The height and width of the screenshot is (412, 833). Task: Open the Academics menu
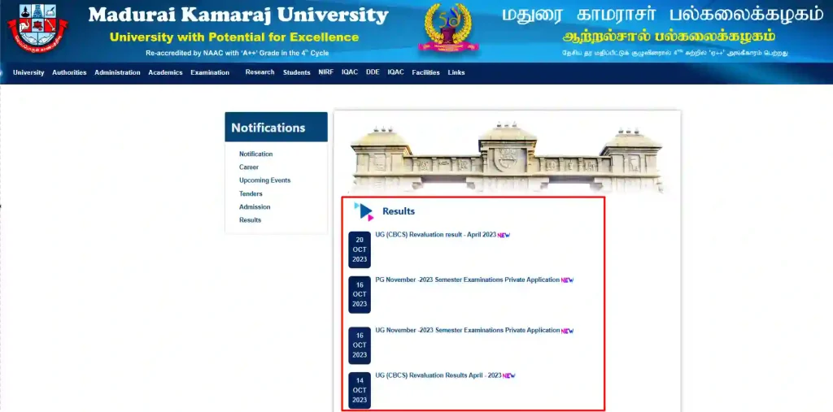[165, 73]
